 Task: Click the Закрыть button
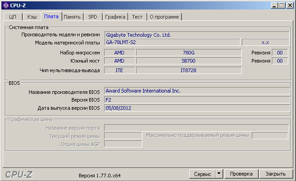click(276, 174)
